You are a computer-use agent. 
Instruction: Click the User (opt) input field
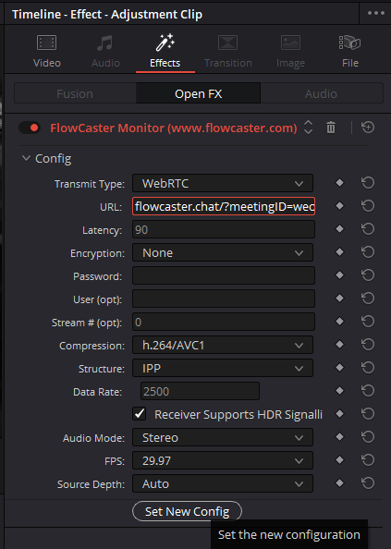(224, 299)
